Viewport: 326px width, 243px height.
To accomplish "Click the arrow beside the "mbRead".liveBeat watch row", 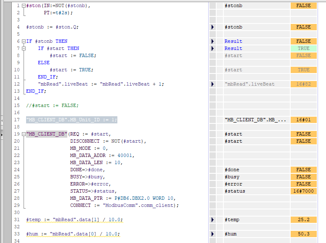I will [213, 84].
